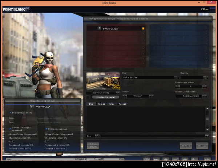Increase the time limit with right arrow
Viewport: 218px width, 168px height.
(152, 96)
